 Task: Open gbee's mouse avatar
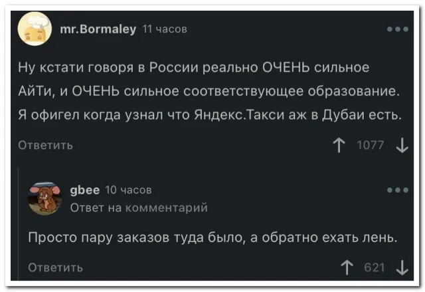click(x=45, y=198)
